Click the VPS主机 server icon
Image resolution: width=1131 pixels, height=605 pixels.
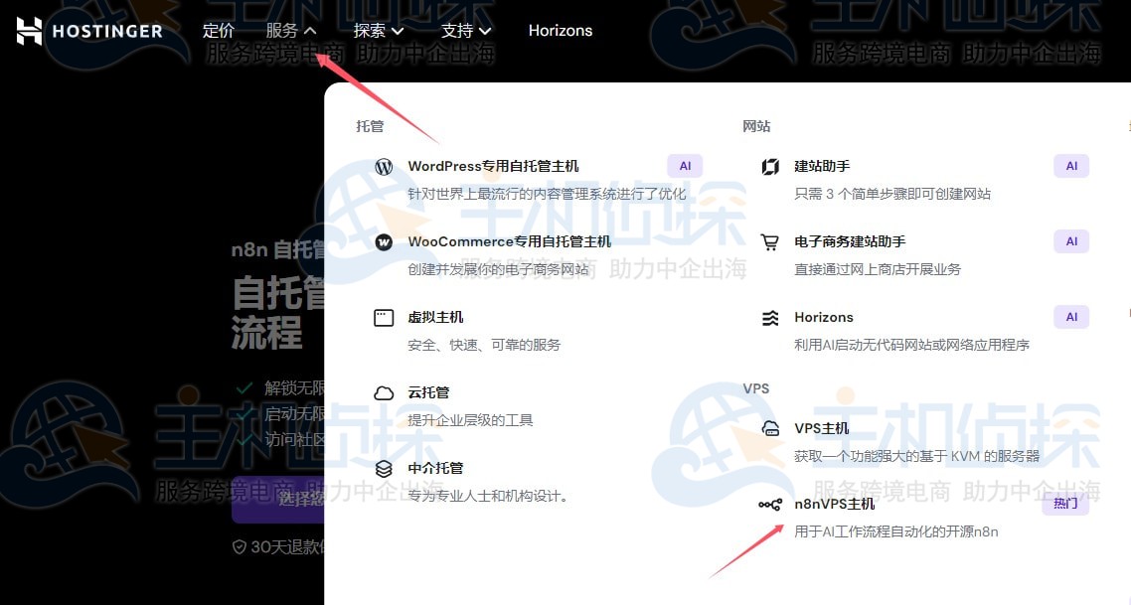click(770, 427)
